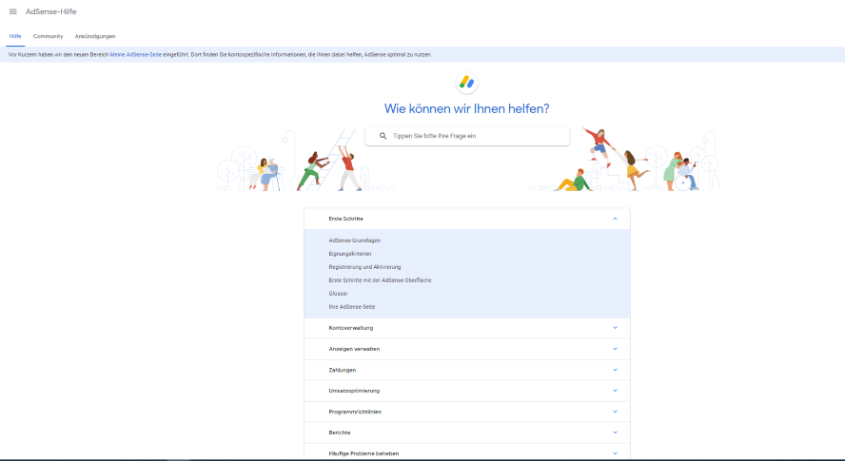
Task: Expand the Kontoverwaltung chevron
Action: coord(615,327)
